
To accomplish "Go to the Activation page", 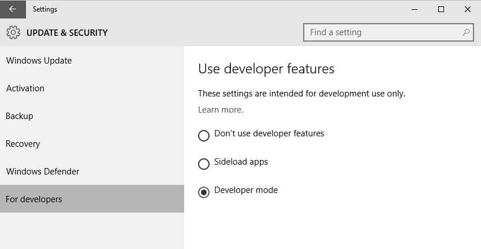I will click(x=25, y=88).
